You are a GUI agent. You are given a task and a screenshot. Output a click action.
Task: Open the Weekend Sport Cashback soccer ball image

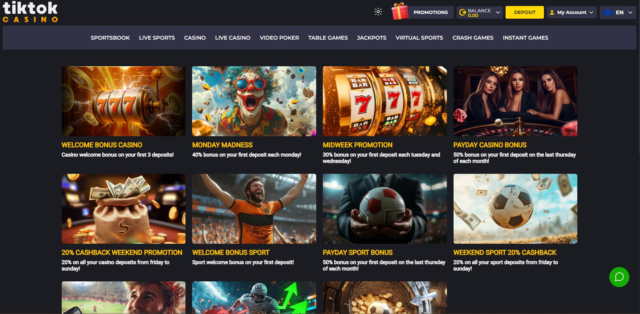515,208
